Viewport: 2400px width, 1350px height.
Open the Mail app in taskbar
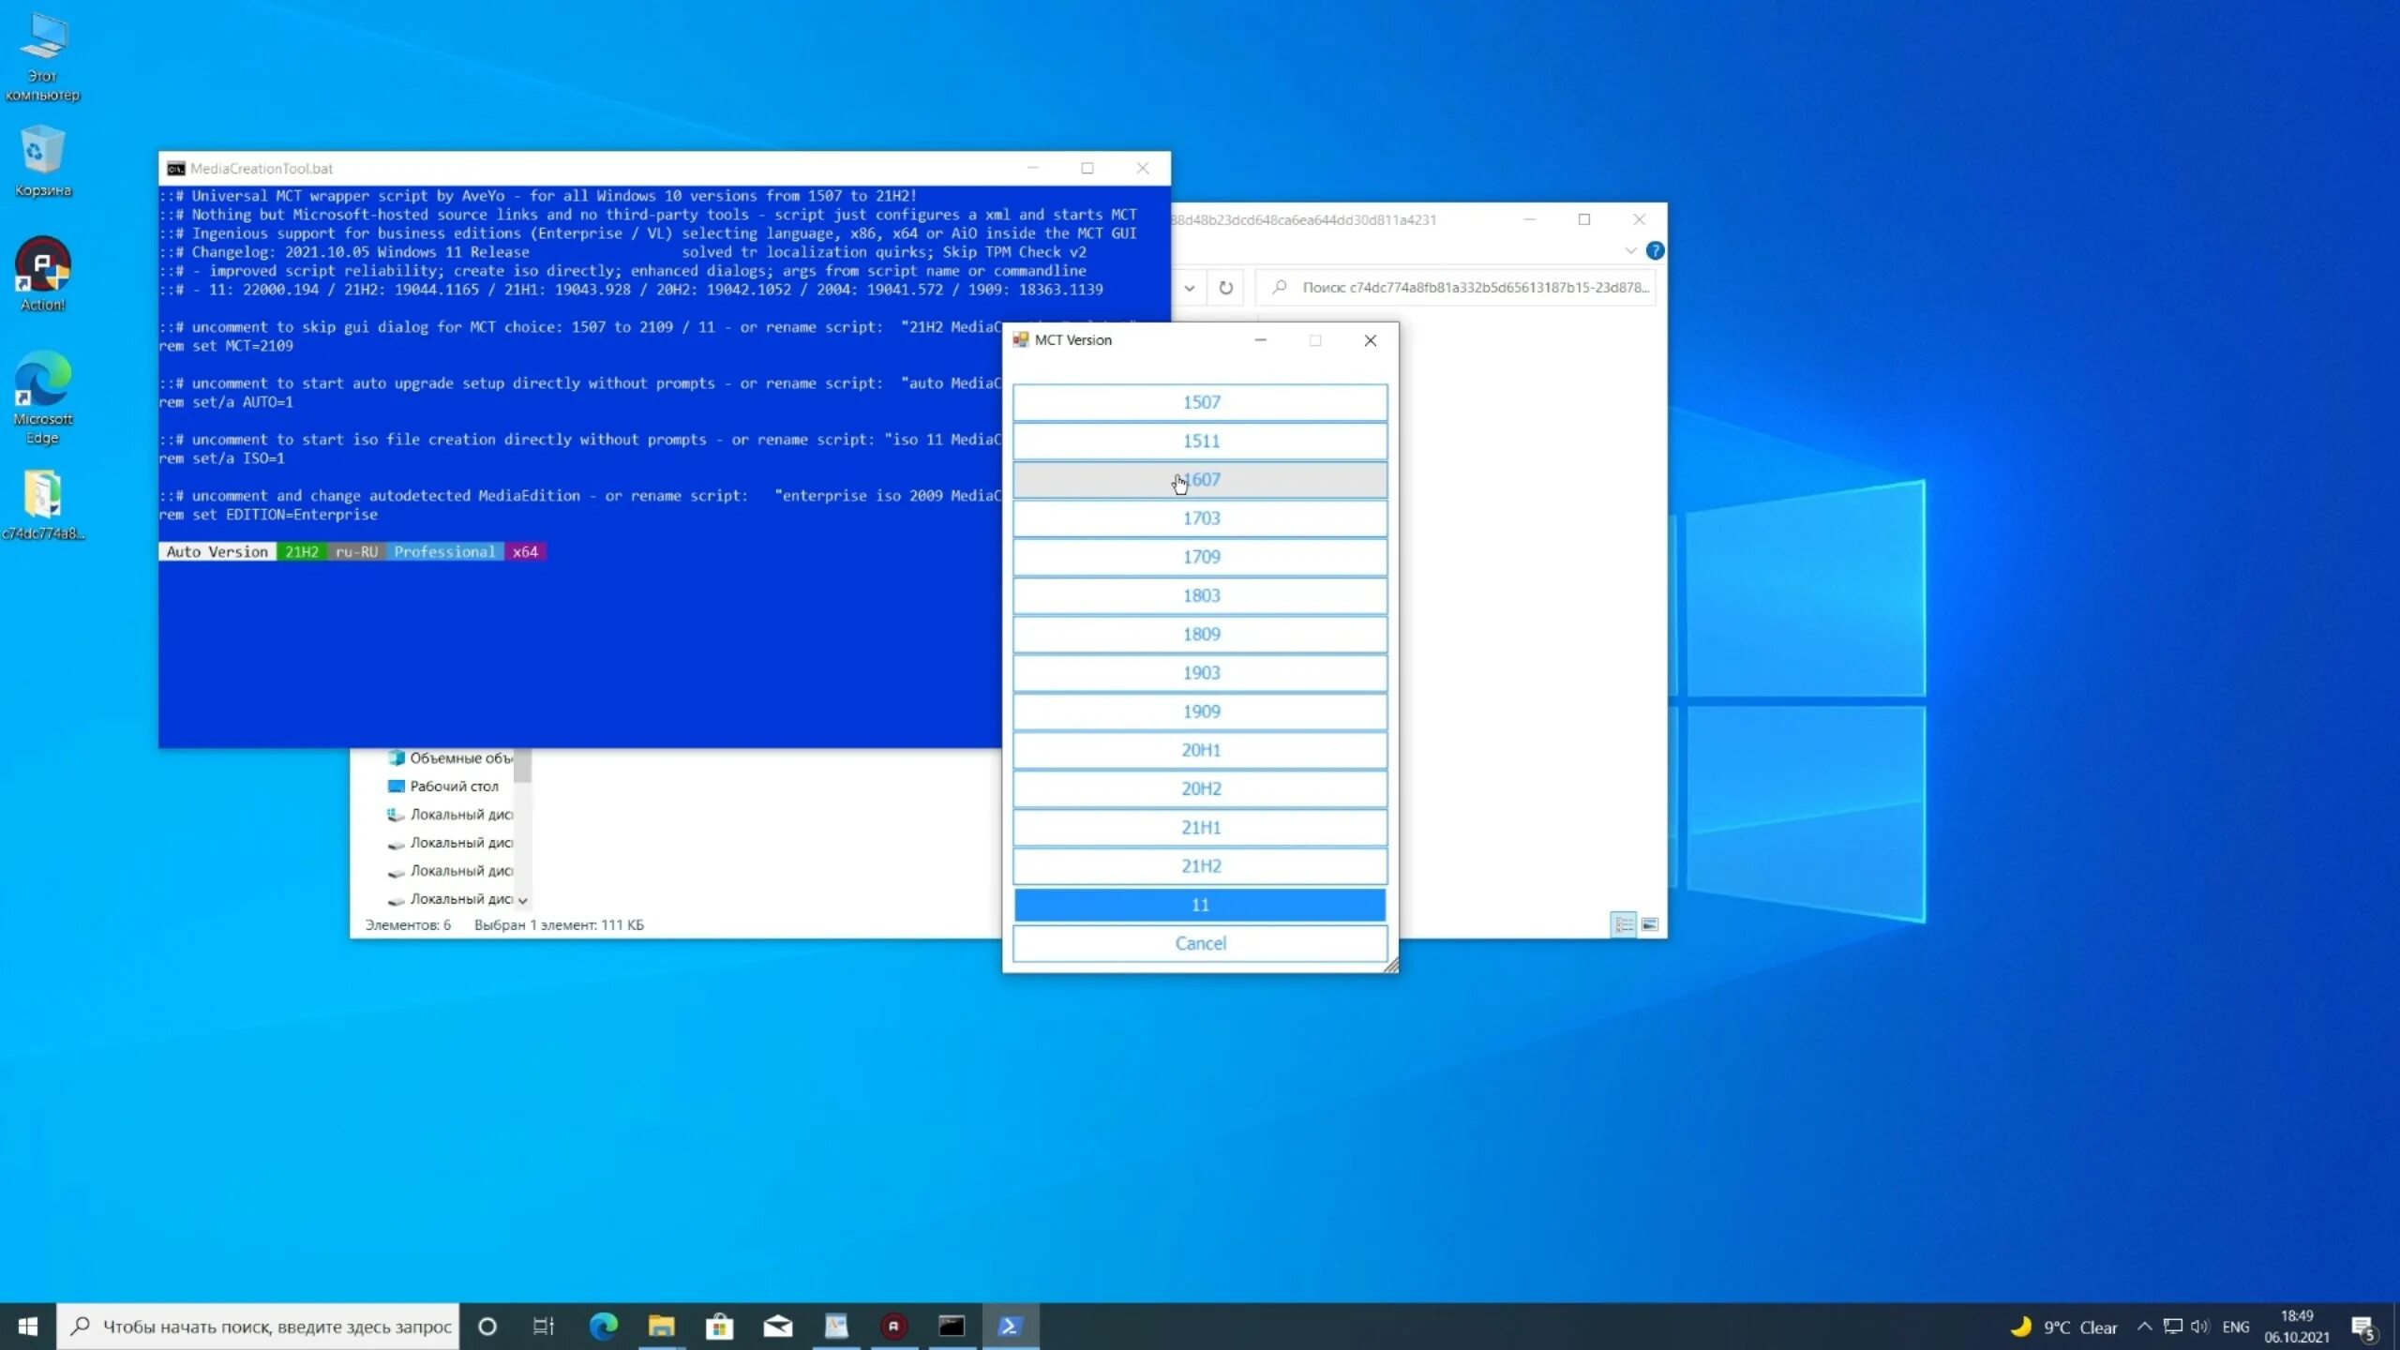tap(777, 1326)
